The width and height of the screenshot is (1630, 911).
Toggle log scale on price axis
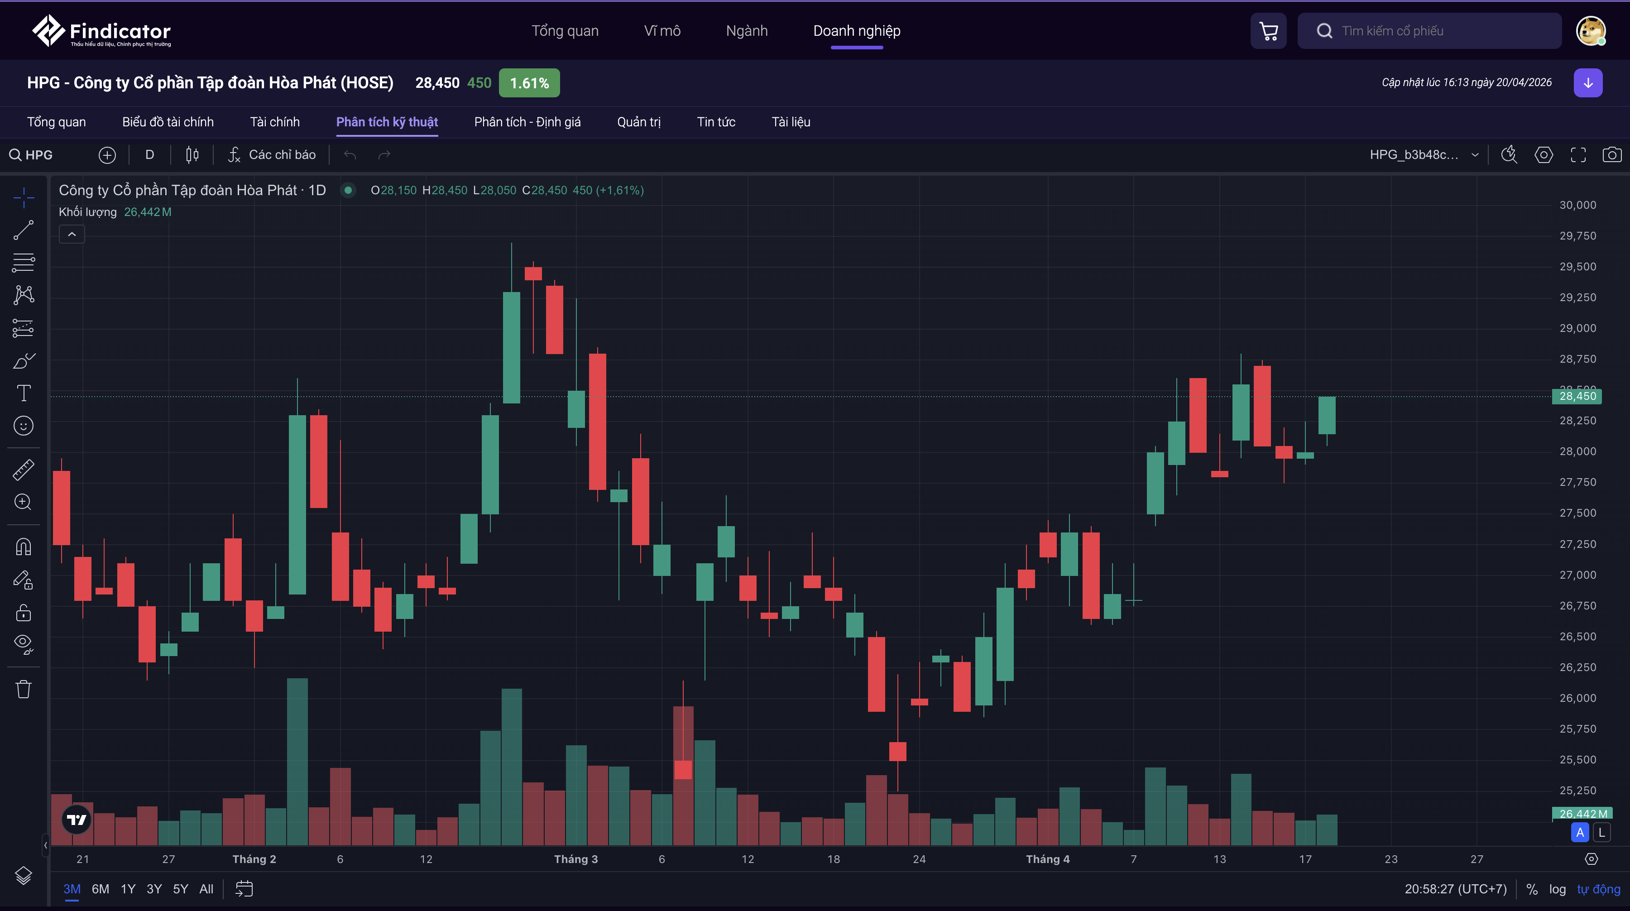point(1557,889)
